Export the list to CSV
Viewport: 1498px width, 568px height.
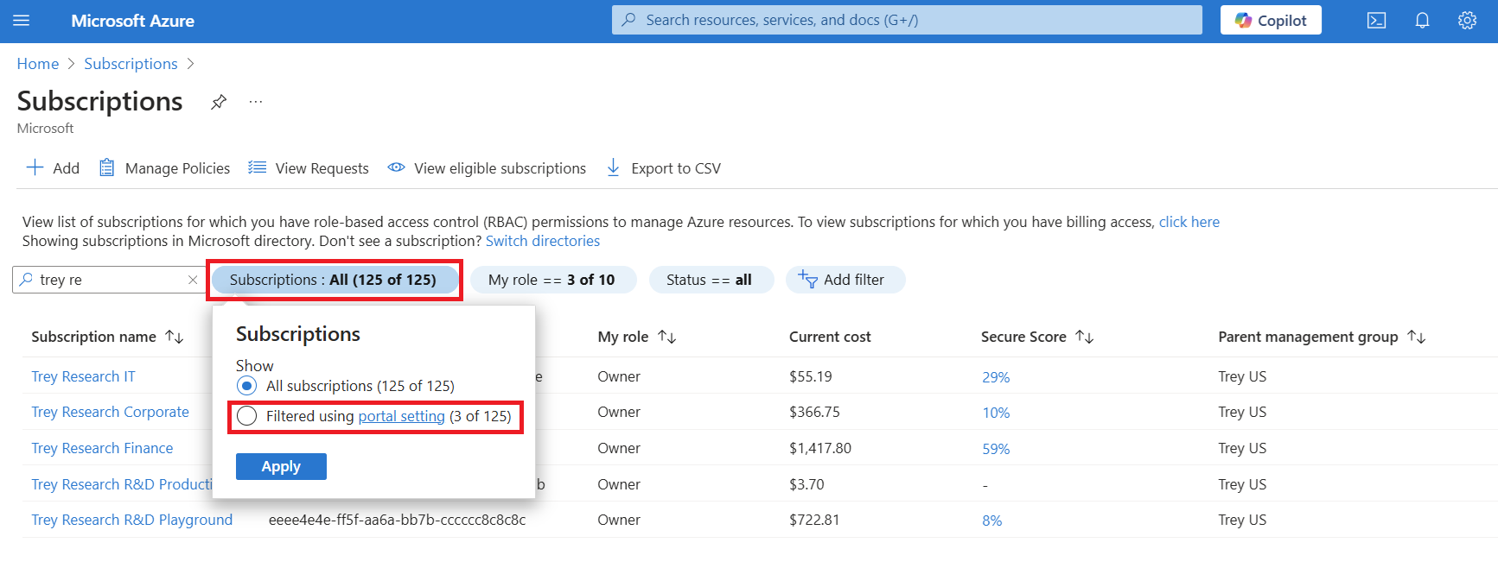[663, 168]
